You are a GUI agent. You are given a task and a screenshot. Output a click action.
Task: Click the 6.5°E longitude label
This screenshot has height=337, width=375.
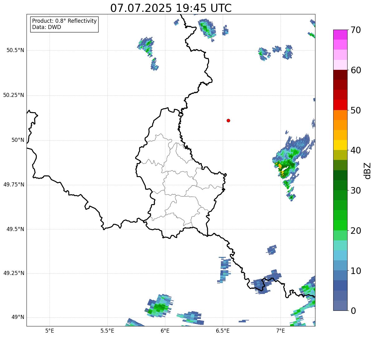(x=223, y=330)
